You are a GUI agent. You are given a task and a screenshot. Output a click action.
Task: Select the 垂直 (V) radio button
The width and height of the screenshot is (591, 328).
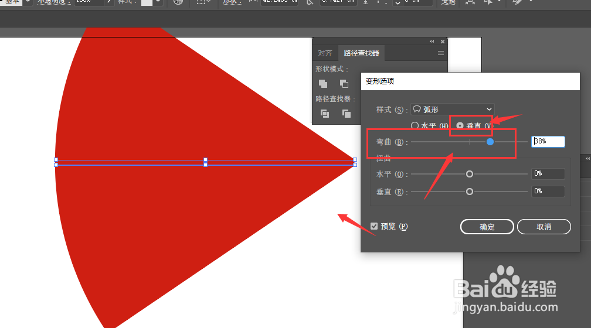(x=460, y=125)
